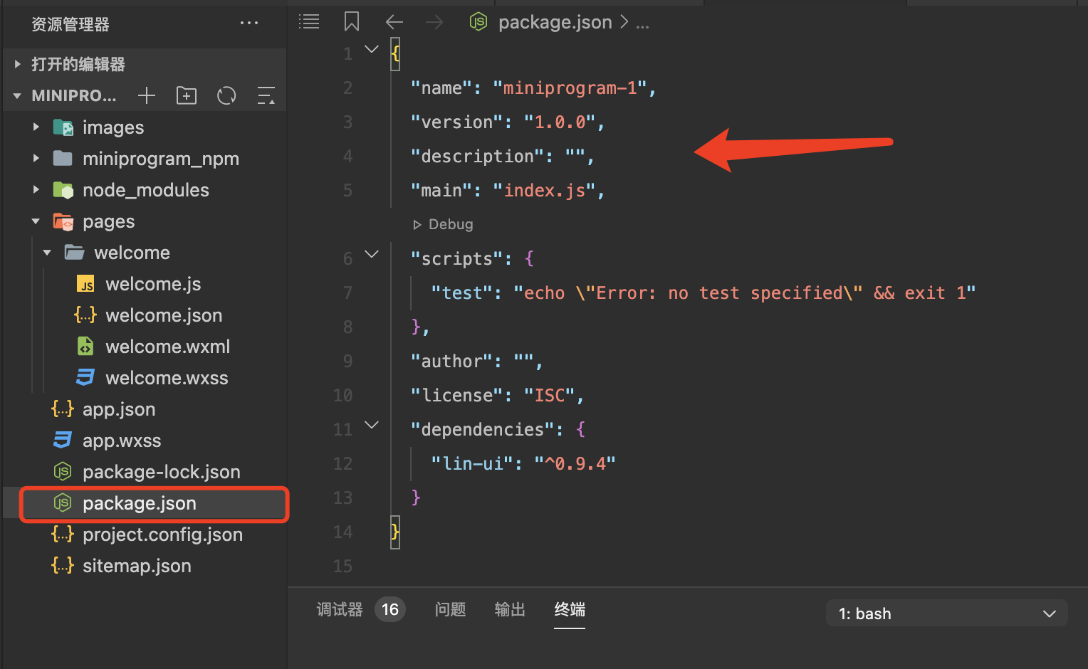Open sitemap.json file
Screen dimensions: 1088x669
click(137, 566)
